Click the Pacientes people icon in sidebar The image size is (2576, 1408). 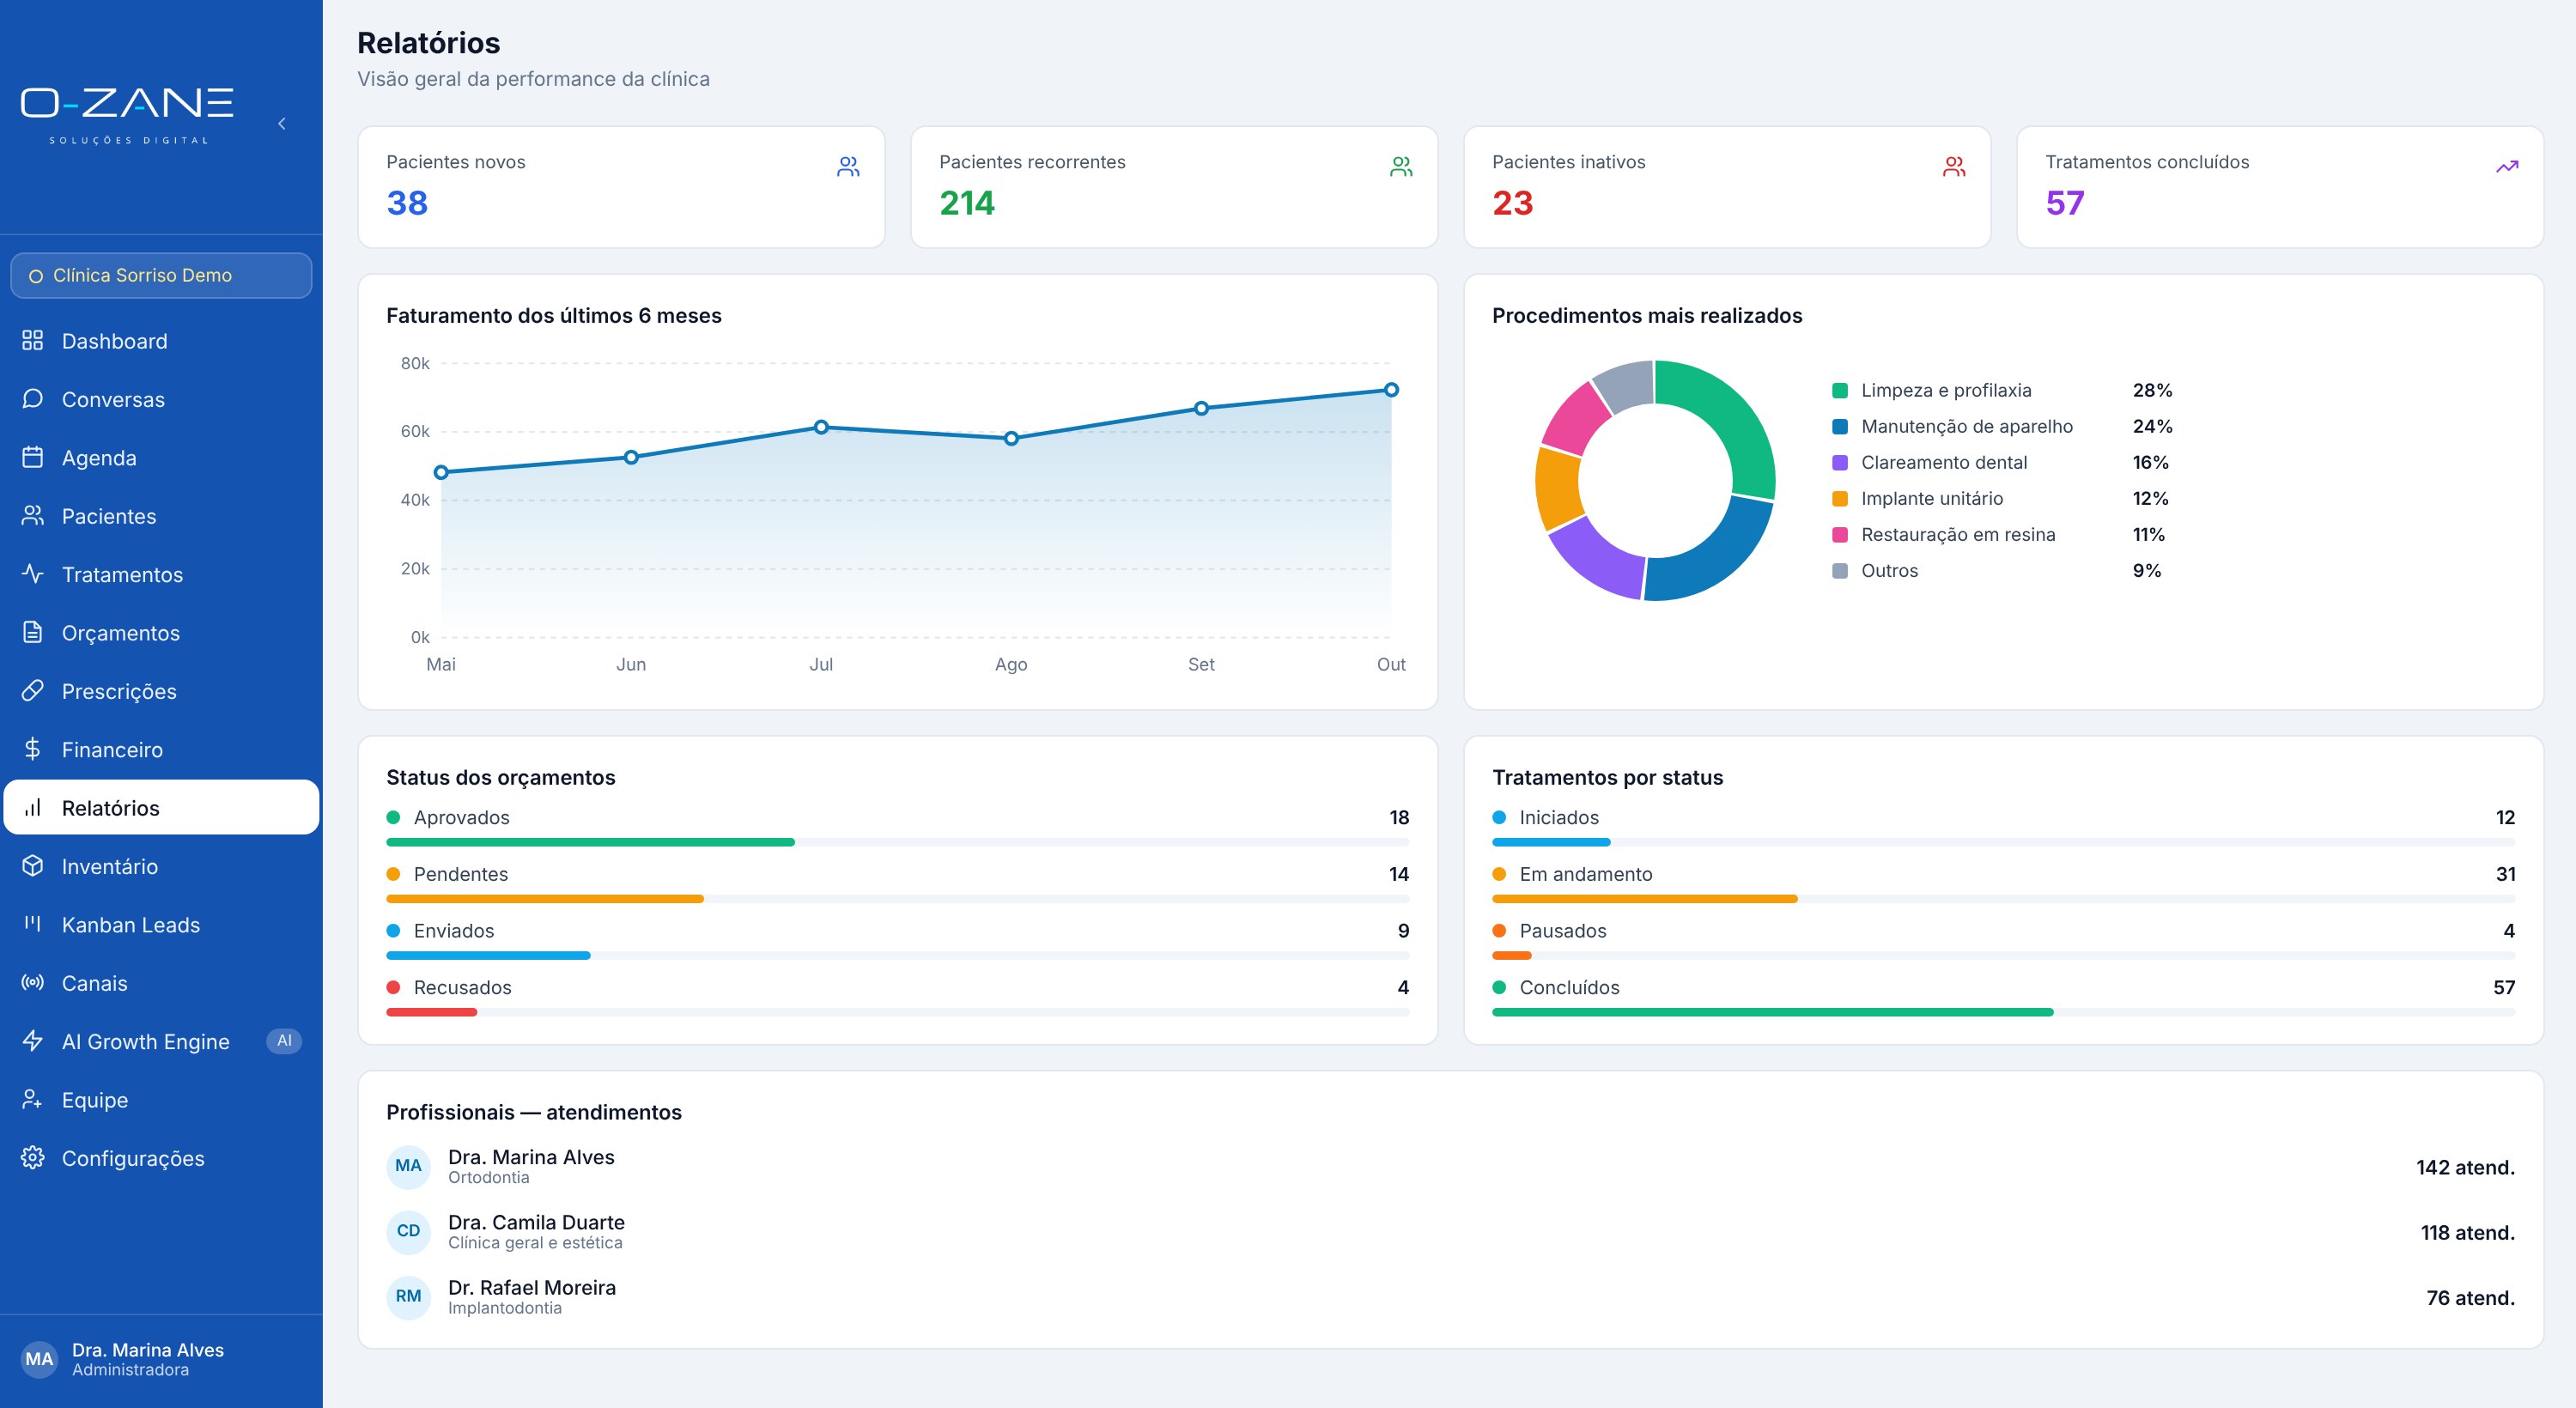(x=33, y=516)
